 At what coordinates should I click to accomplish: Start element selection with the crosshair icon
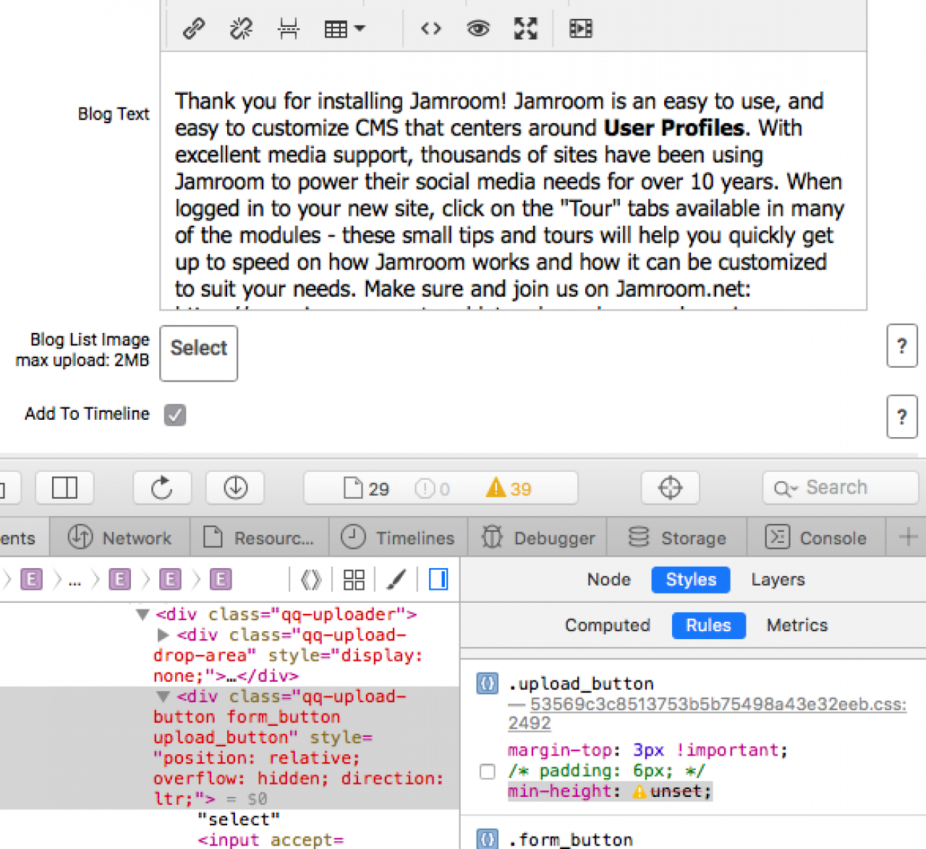coord(670,488)
